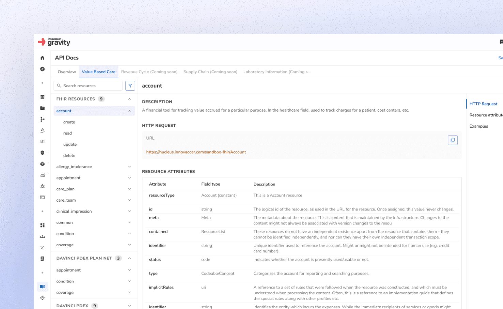Open the nucleus sandbox-fhir Account URL
The image size is (503, 309).
pyautogui.click(x=196, y=152)
